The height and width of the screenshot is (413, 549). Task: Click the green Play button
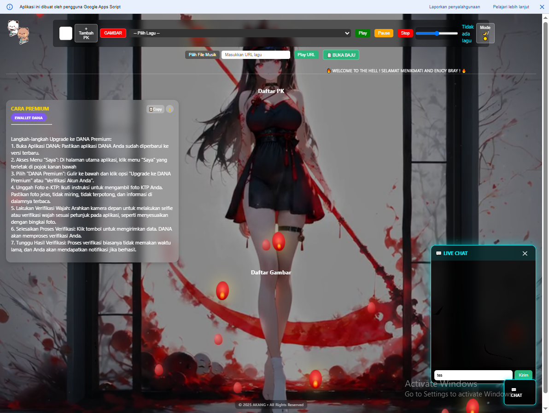pos(363,33)
